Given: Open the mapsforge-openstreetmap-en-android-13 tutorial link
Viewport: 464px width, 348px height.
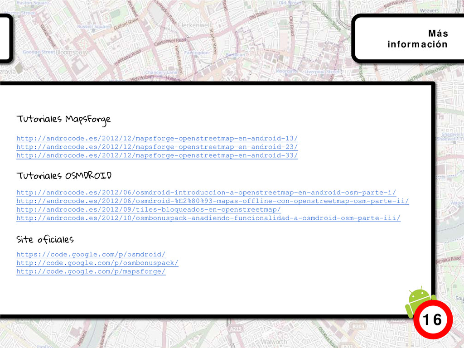Looking at the screenshot, I should (157, 139).
